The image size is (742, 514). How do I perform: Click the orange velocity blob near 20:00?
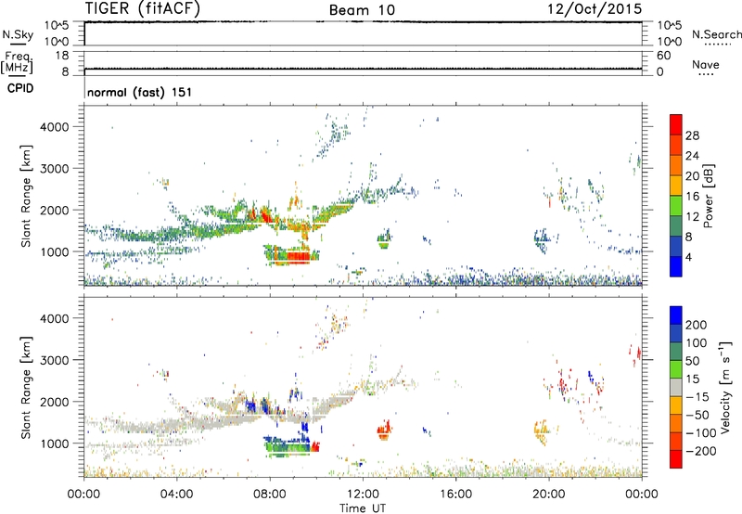point(542,432)
